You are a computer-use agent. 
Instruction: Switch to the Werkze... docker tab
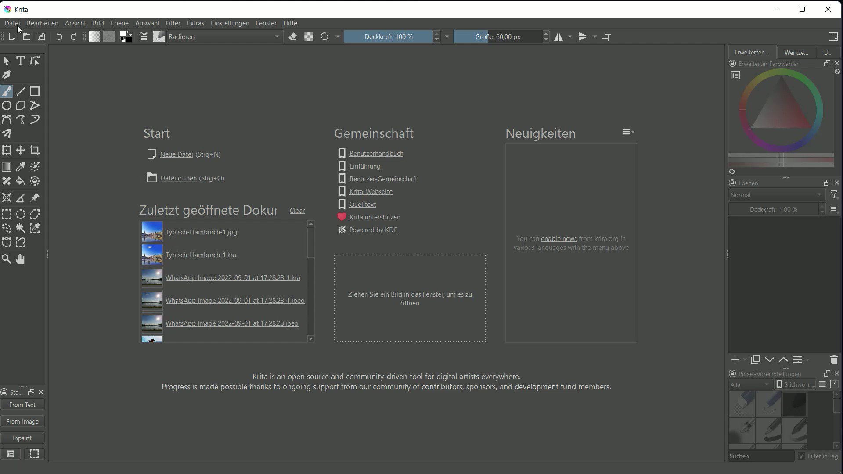(796, 52)
